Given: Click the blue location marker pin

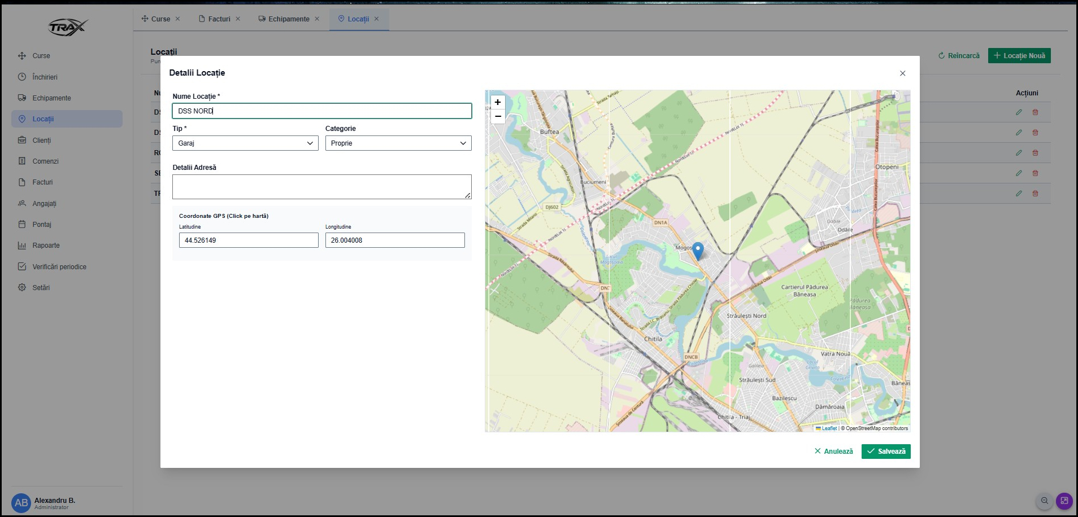Looking at the screenshot, I should 698,250.
